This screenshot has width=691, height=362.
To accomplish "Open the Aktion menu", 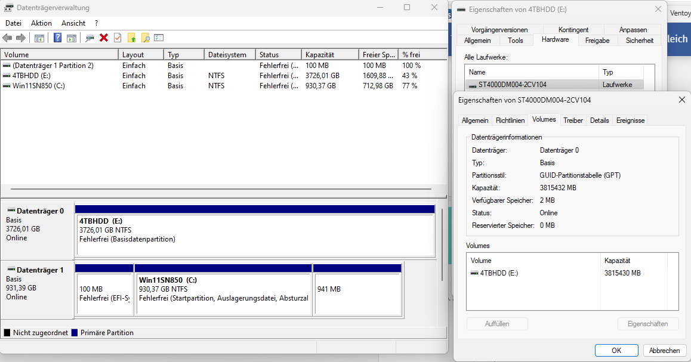I will (x=41, y=23).
